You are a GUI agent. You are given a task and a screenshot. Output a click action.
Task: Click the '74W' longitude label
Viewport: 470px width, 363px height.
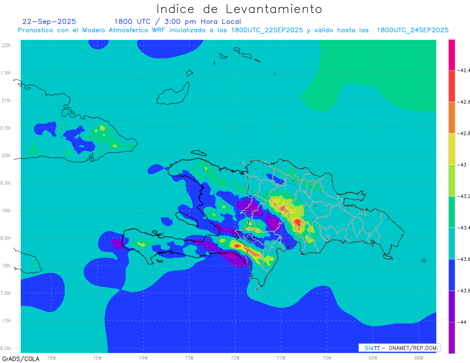tap(143, 358)
